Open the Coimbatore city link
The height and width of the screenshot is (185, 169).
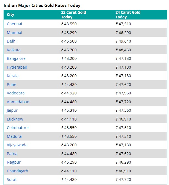point(18,128)
